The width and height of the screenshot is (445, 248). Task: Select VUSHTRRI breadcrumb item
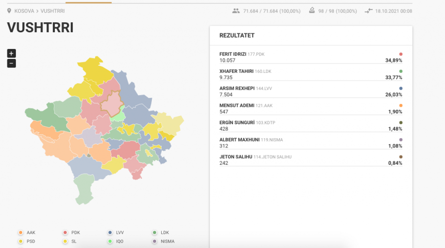click(x=52, y=11)
